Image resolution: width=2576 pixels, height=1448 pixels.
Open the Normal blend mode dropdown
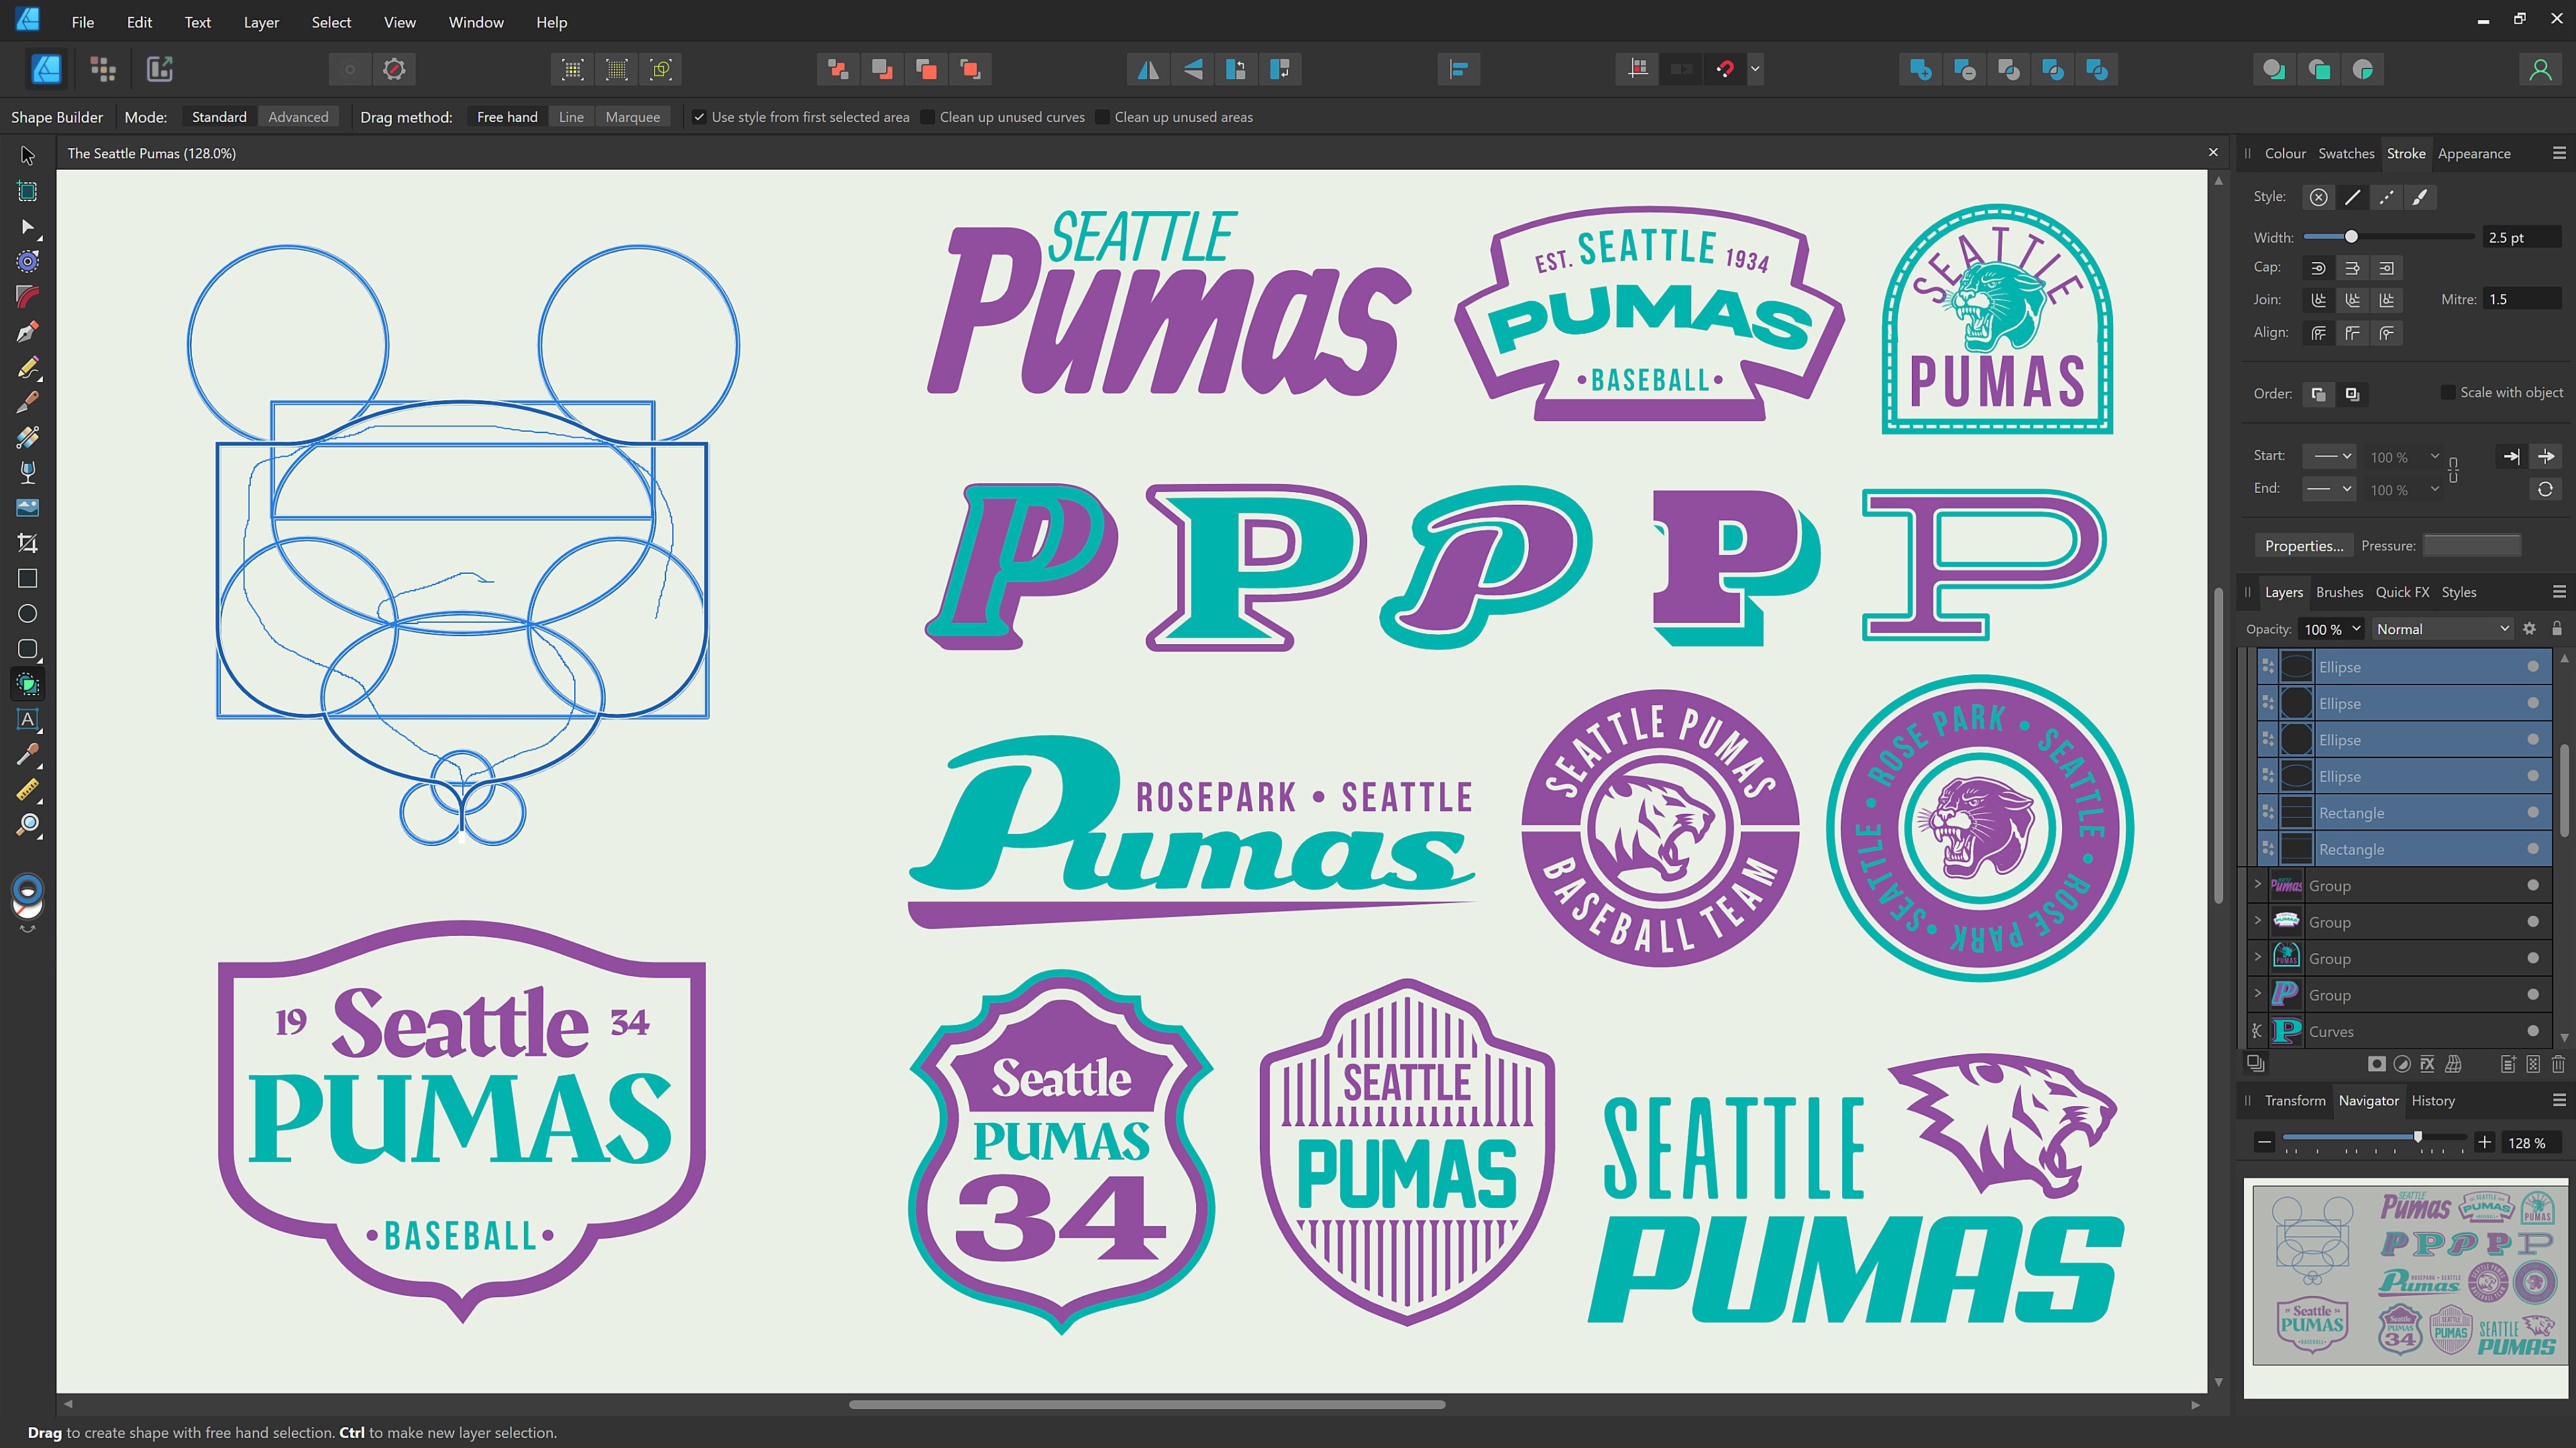2442,629
